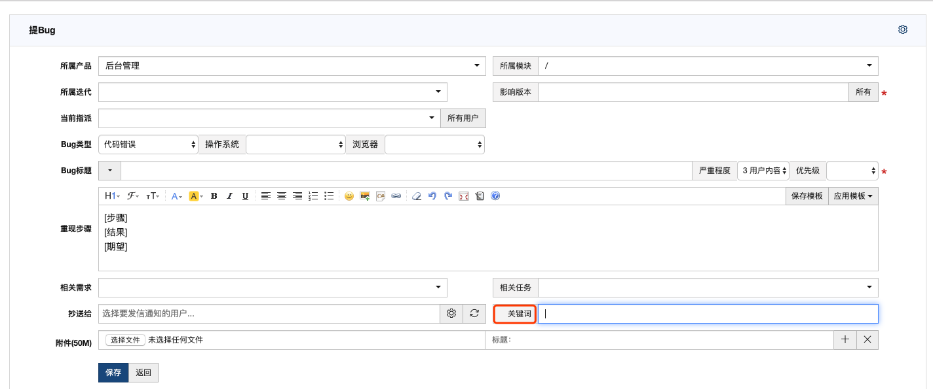Focus the Bug标题 text field
The height and width of the screenshot is (389, 933).
tap(406, 171)
